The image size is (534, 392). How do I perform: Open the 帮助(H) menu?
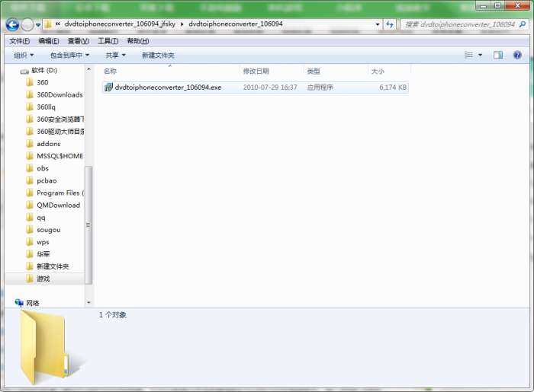pos(138,41)
